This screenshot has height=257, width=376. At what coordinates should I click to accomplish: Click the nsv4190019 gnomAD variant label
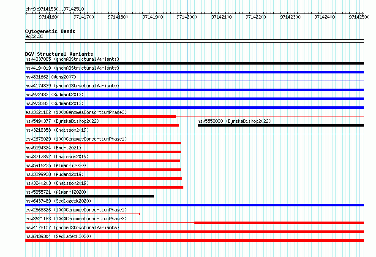coord(72,68)
